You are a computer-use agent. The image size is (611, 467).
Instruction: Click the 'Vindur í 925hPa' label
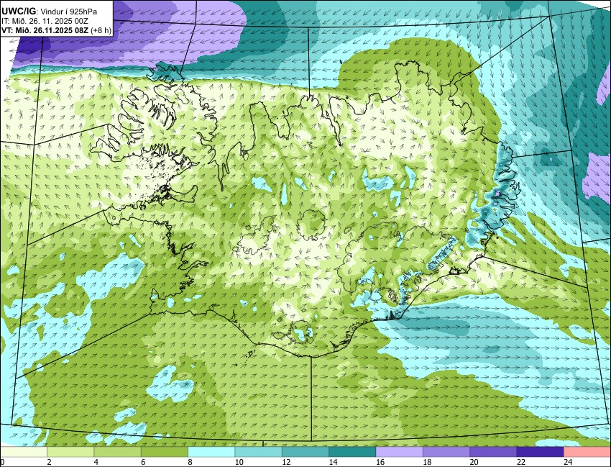(x=69, y=12)
